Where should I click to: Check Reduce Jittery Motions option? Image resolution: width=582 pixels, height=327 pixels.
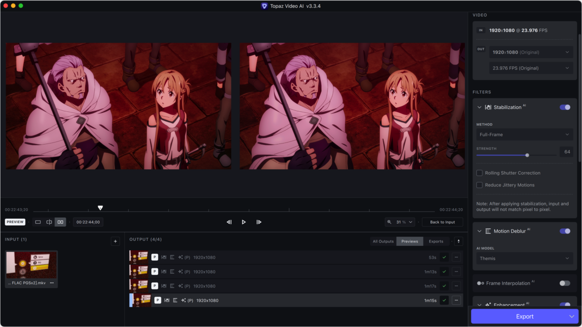point(479,185)
